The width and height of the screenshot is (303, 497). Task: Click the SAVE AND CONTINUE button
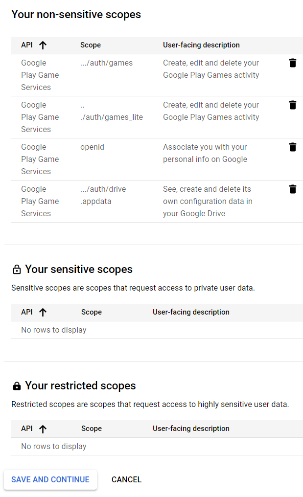pos(50,479)
